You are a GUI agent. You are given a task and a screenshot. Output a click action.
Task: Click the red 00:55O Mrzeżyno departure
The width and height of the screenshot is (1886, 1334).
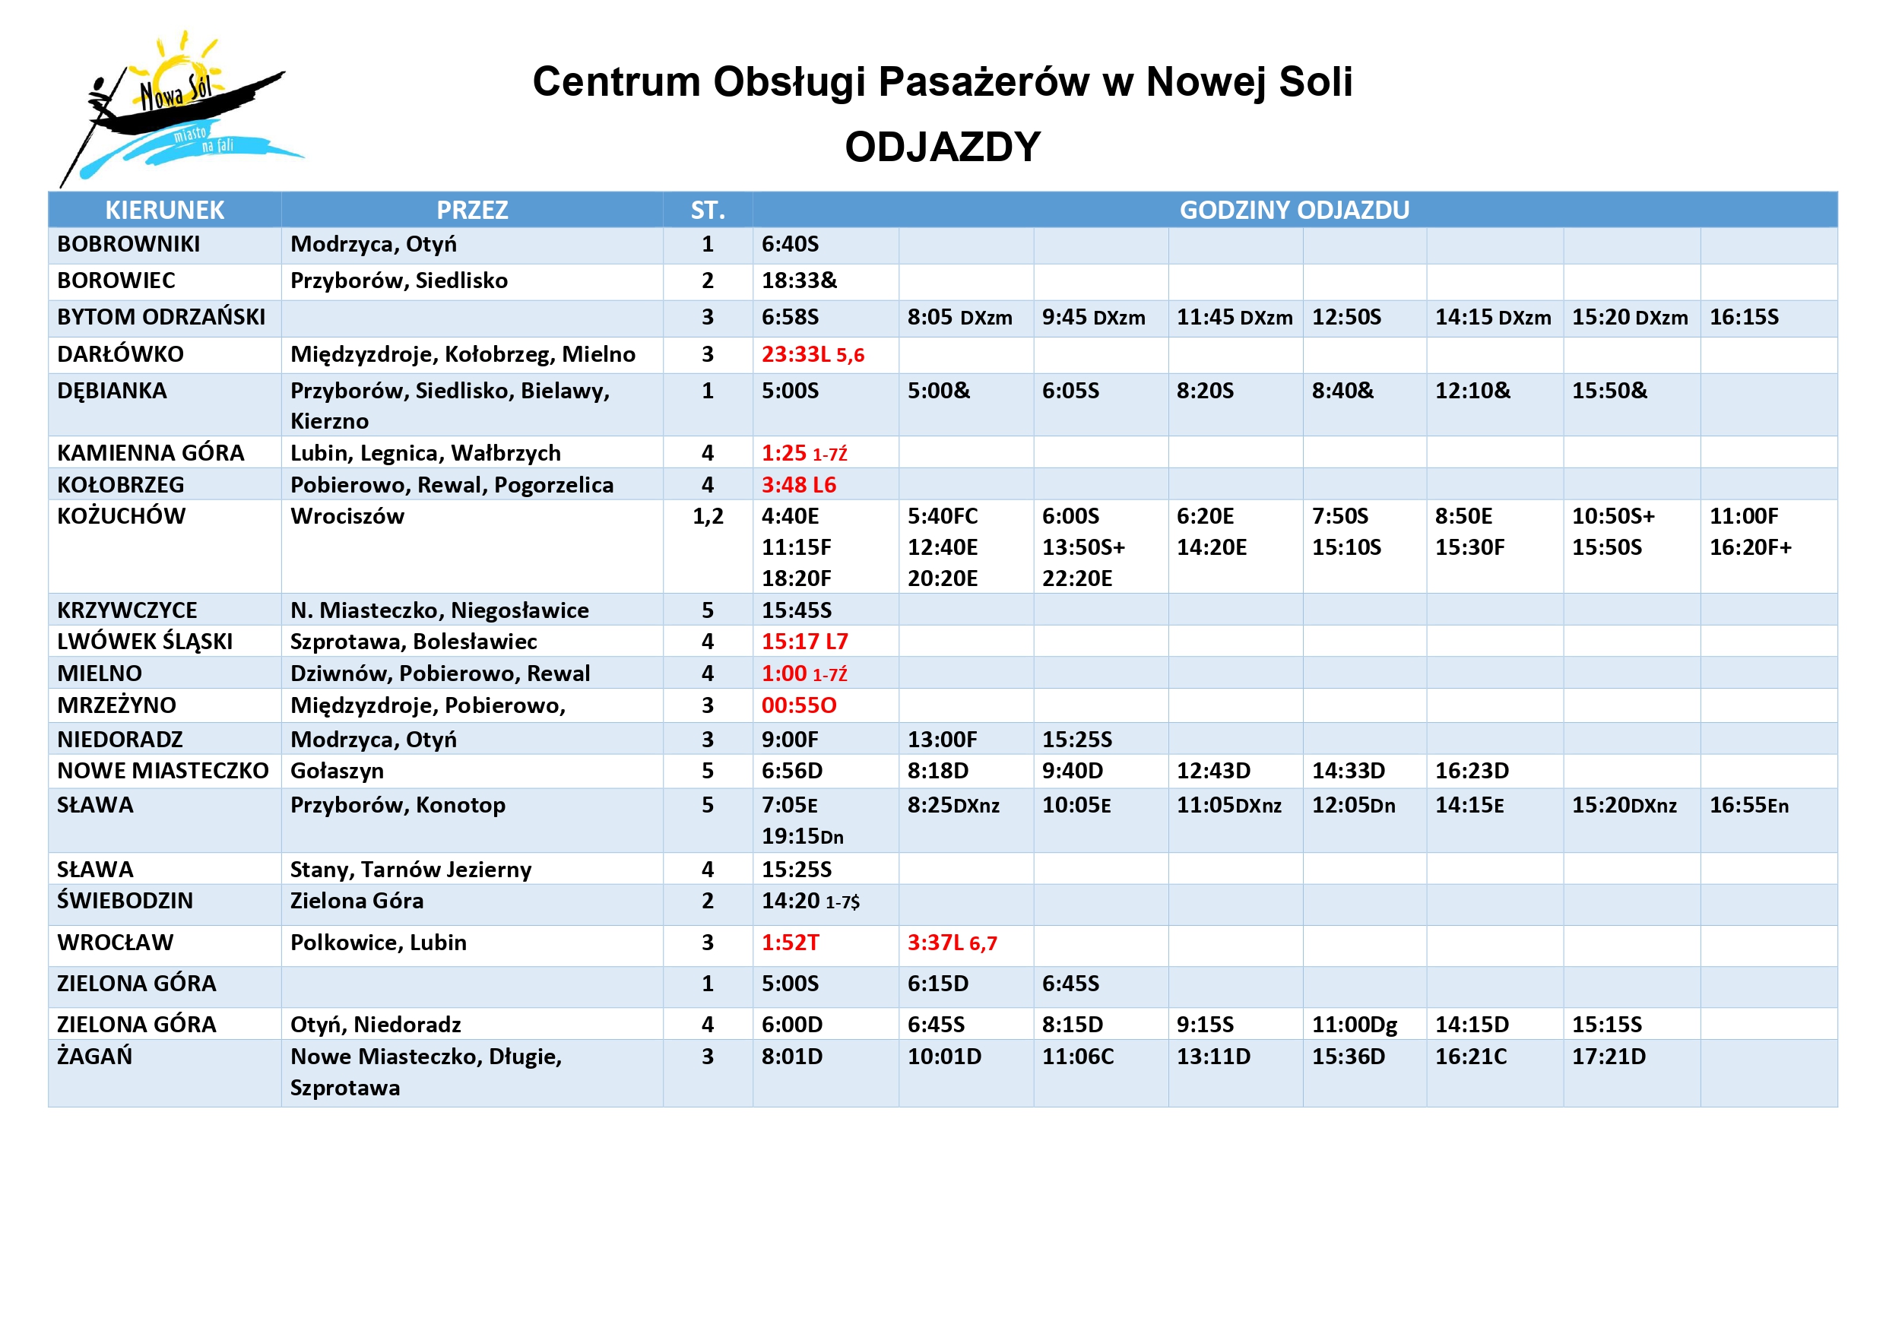pos(798,705)
